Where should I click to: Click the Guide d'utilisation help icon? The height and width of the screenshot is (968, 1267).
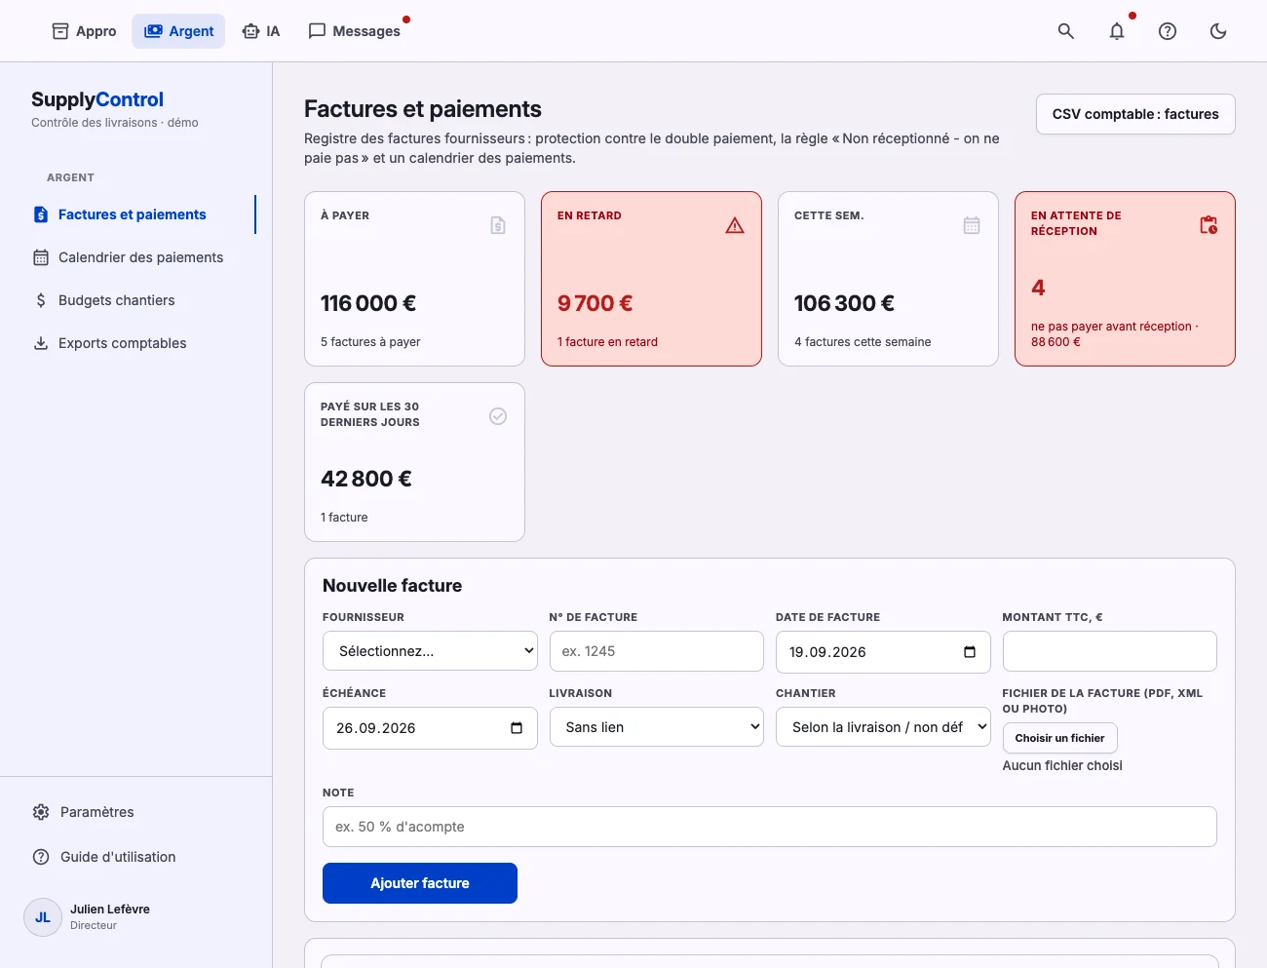(x=41, y=857)
